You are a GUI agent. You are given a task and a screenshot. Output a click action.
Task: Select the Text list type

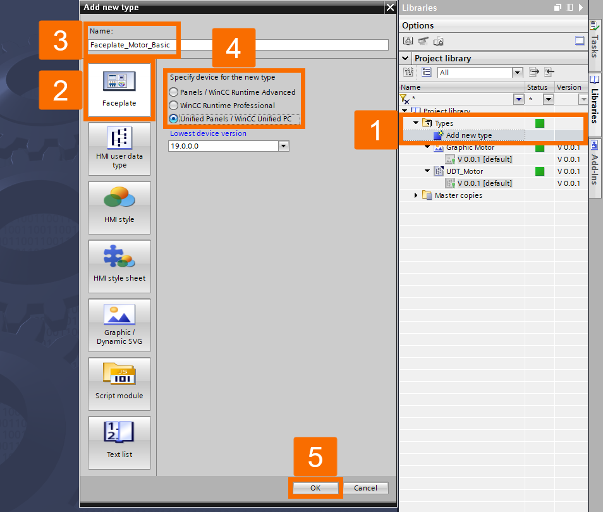[119, 442]
